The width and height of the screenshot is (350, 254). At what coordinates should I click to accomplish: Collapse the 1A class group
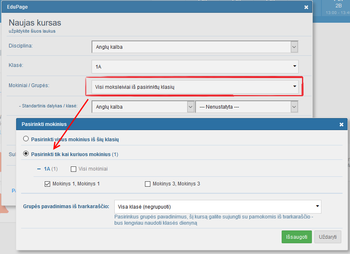point(39,169)
